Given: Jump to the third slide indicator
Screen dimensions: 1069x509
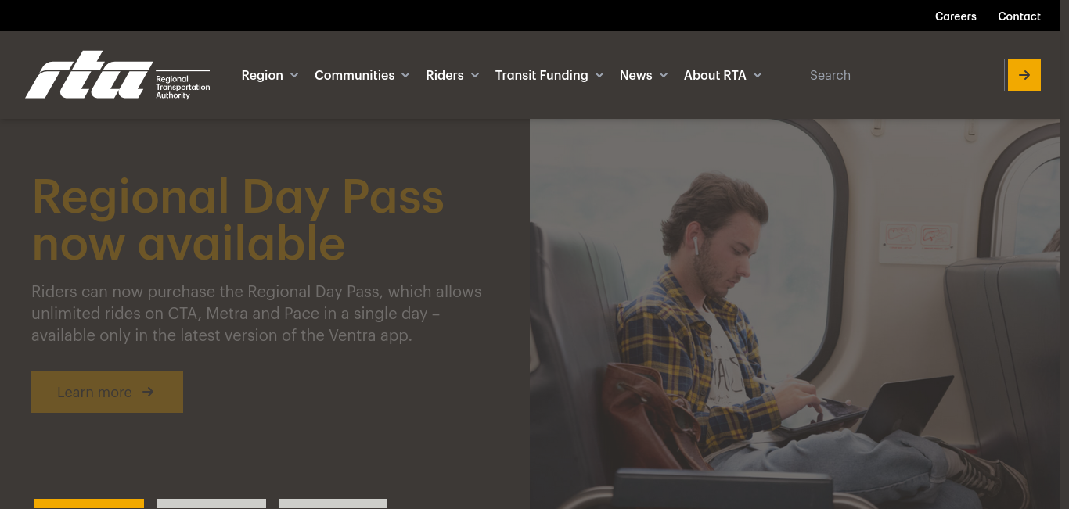Looking at the screenshot, I should click(333, 504).
